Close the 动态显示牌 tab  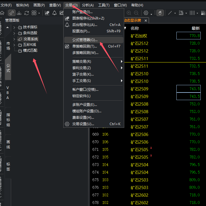coord(146,21)
